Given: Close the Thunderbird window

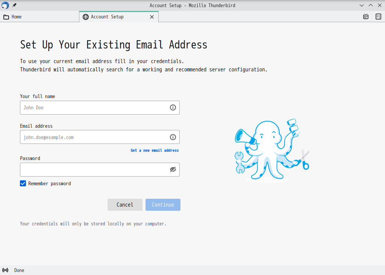Looking at the screenshot, I should (380, 5).
